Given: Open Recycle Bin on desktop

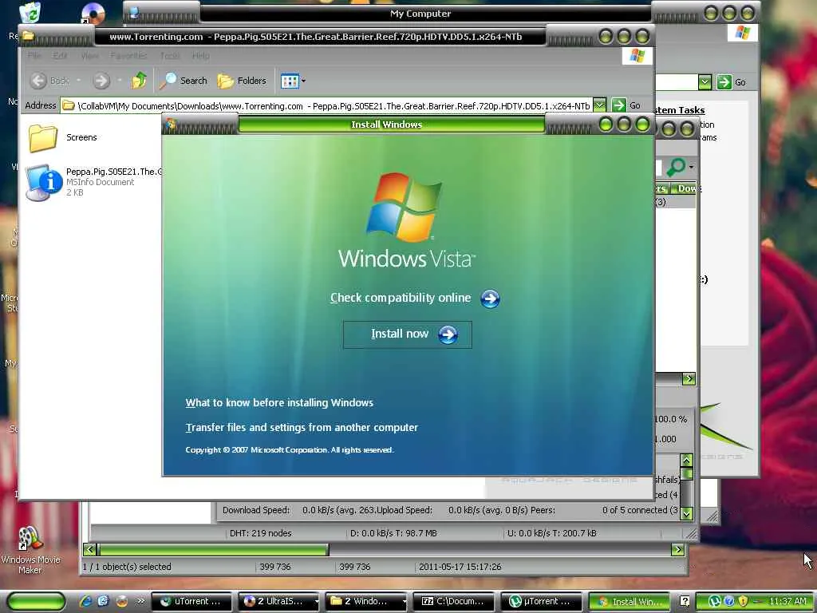Looking at the screenshot, I should (31, 12).
